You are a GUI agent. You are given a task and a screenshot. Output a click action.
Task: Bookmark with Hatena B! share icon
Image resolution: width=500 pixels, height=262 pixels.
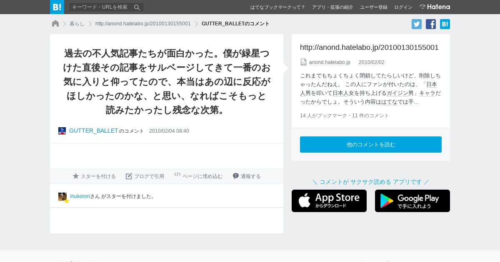[x=445, y=24]
